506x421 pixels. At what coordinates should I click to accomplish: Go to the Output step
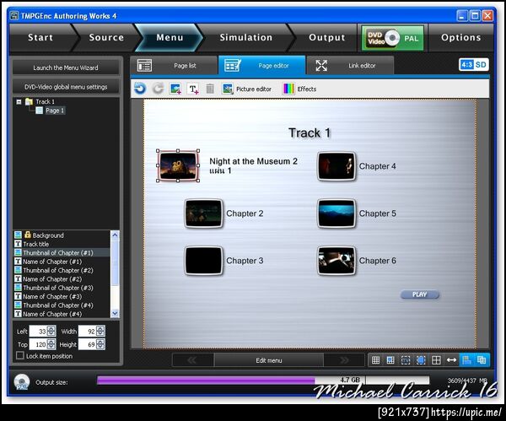(x=326, y=37)
